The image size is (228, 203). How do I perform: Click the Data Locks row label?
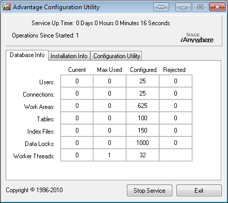point(40,144)
